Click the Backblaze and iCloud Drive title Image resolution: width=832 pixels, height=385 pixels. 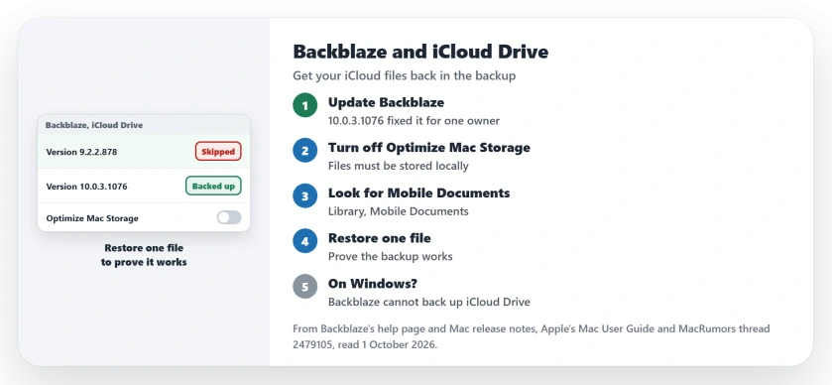pos(420,52)
